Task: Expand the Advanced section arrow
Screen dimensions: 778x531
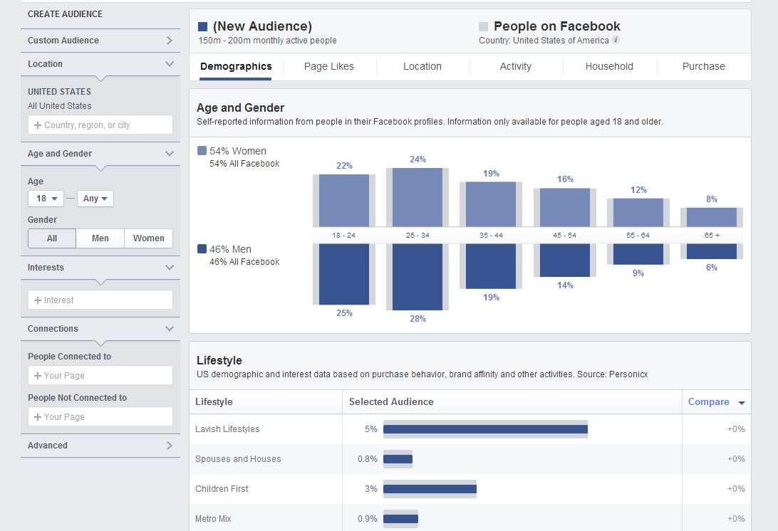Action: 169,446
